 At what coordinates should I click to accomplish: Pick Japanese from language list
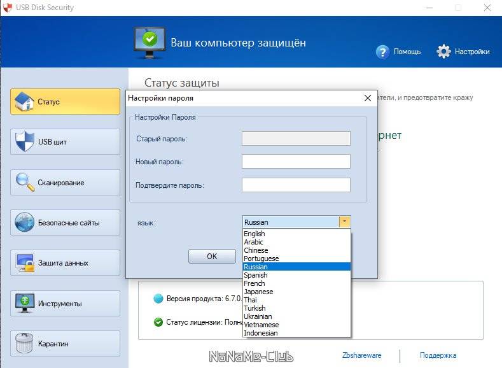pos(296,292)
